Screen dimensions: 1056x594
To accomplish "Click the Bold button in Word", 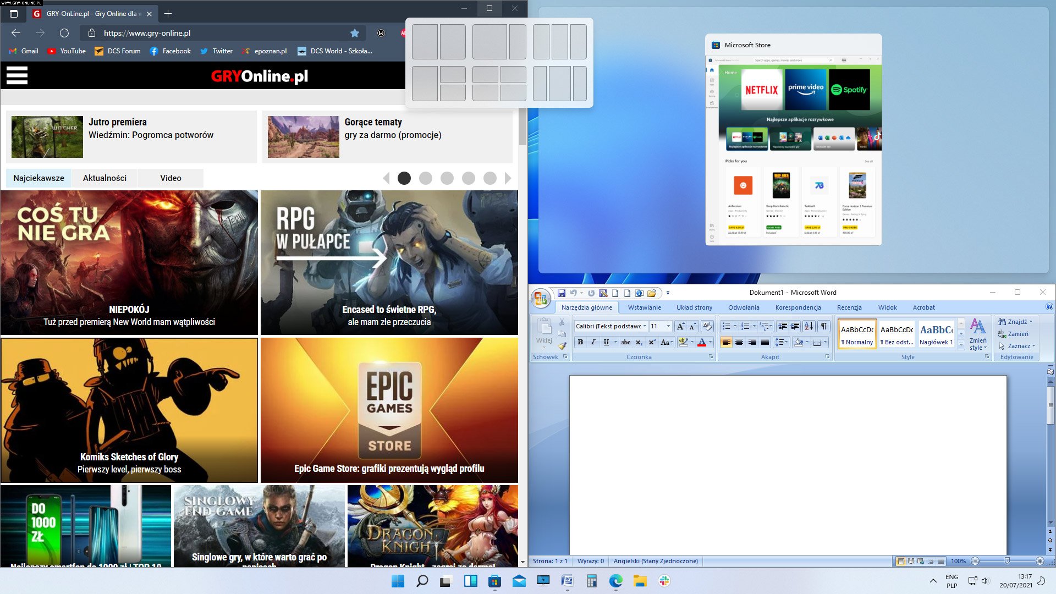I will point(580,342).
